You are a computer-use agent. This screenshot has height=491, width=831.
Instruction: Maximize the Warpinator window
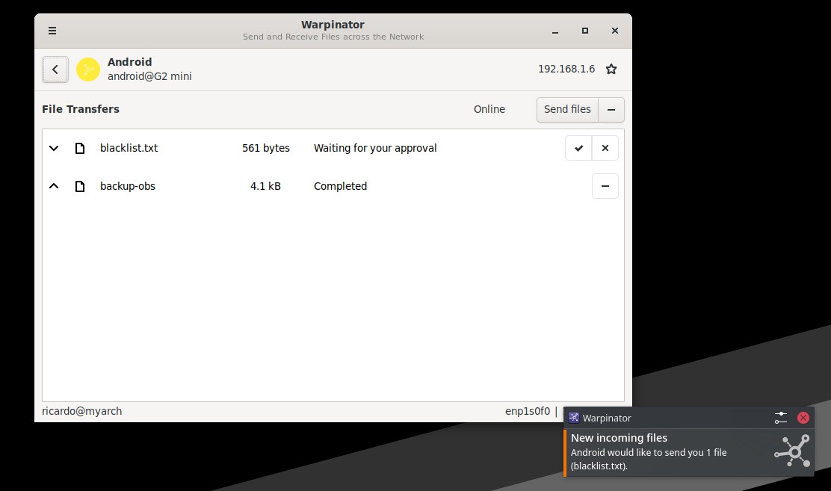click(585, 31)
